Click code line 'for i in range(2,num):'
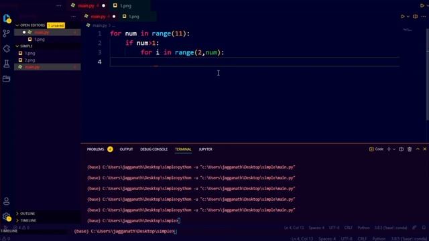Image resolution: width=429 pixels, height=241 pixels. [x=182, y=52]
